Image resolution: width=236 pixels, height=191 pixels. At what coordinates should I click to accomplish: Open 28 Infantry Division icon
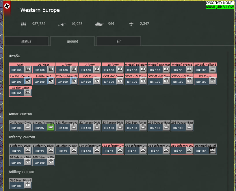pos(74,150)
